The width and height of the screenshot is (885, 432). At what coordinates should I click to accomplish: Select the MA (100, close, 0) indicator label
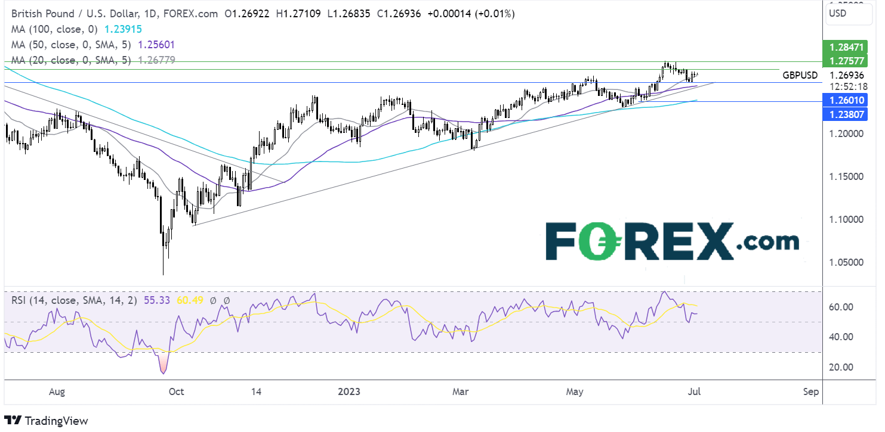(x=54, y=29)
